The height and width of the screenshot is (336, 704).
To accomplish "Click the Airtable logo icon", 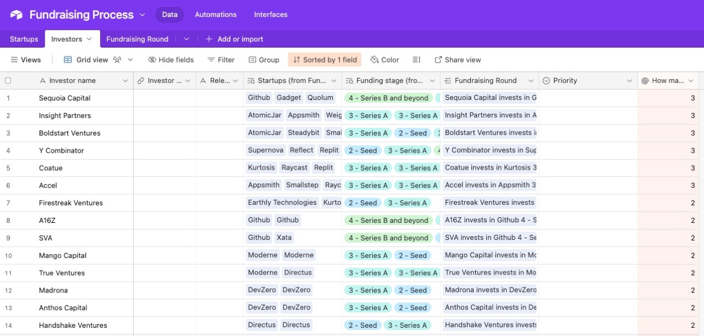I will click(16, 15).
